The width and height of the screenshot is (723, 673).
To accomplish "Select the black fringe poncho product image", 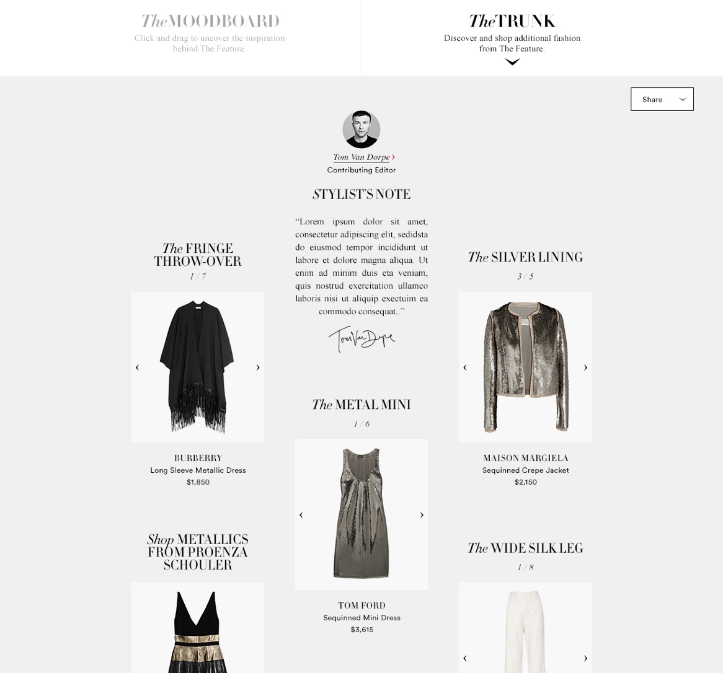I will (x=198, y=367).
